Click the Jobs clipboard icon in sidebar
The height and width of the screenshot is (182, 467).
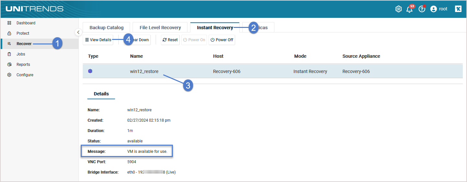click(9, 54)
